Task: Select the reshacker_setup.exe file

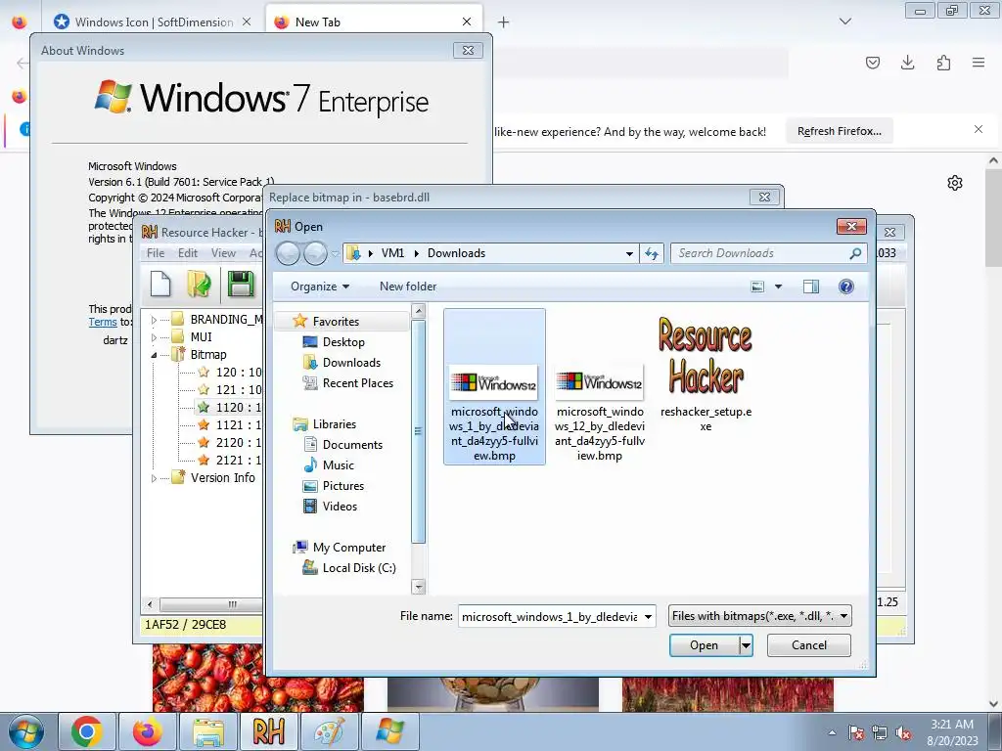Action: [706, 375]
